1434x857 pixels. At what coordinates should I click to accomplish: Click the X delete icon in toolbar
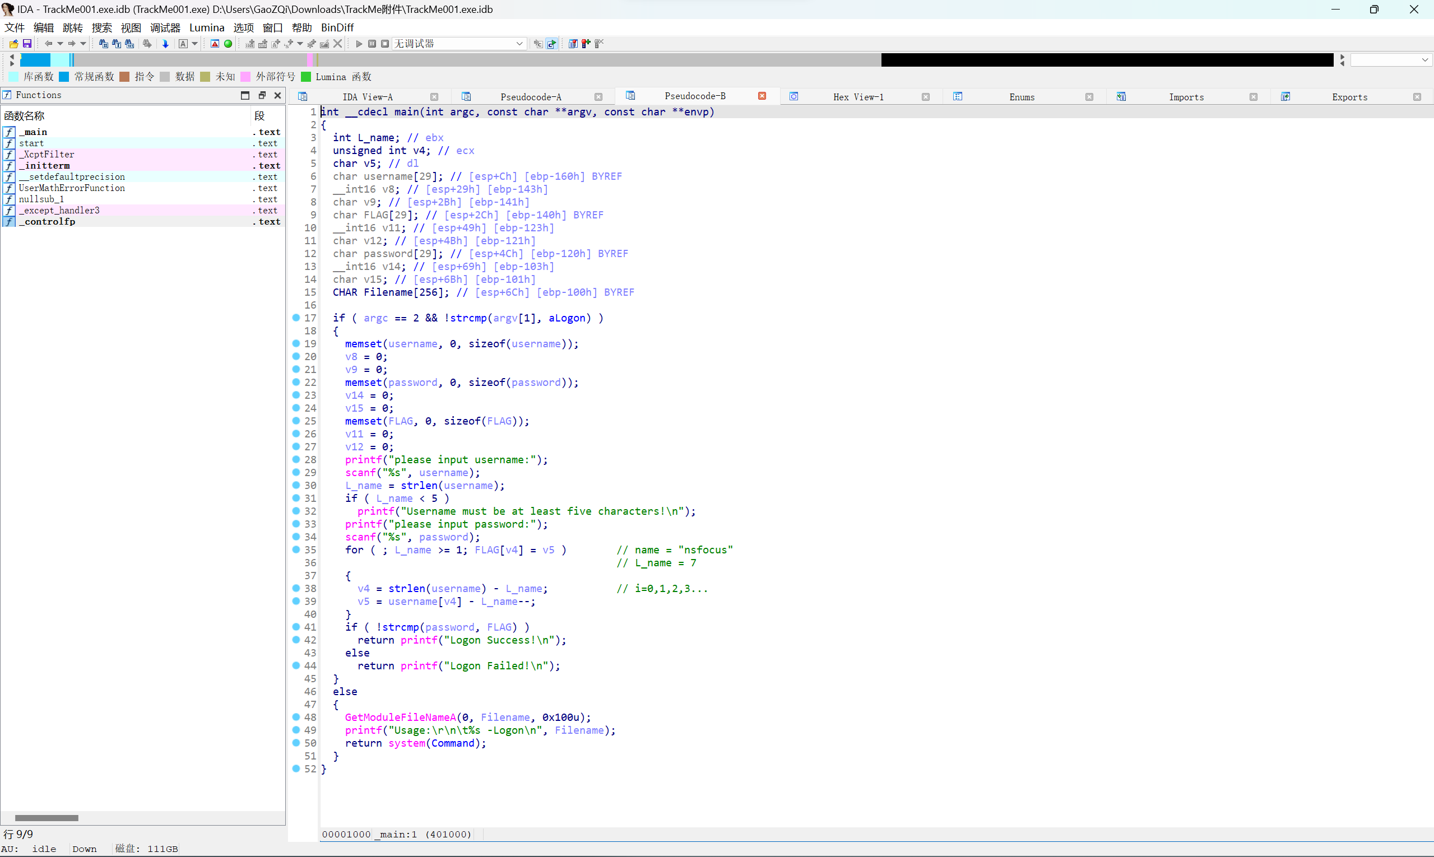[338, 44]
